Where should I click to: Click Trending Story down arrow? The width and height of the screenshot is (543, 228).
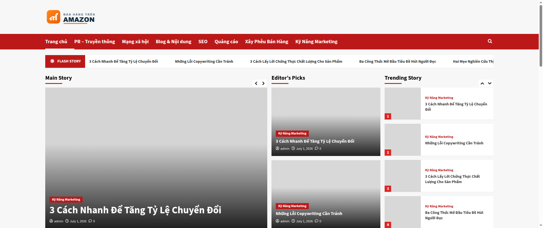coord(490,83)
